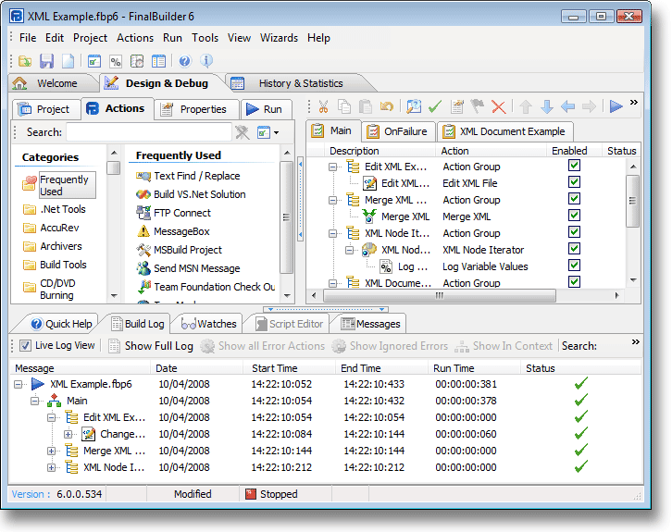Click Show Ignored Errors button
The height and width of the screenshot is (532, 672).
pyautogui.click(x=391, y=346)
